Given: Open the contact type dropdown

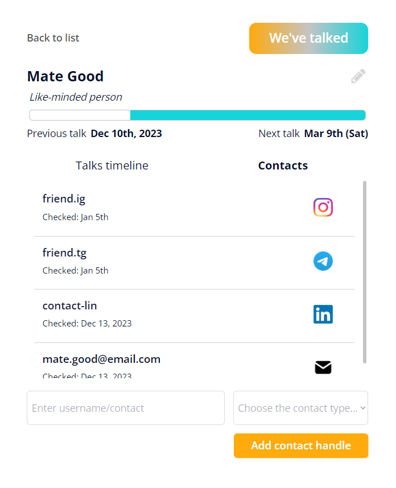Looking at the screenshot, I should [300, 408].
